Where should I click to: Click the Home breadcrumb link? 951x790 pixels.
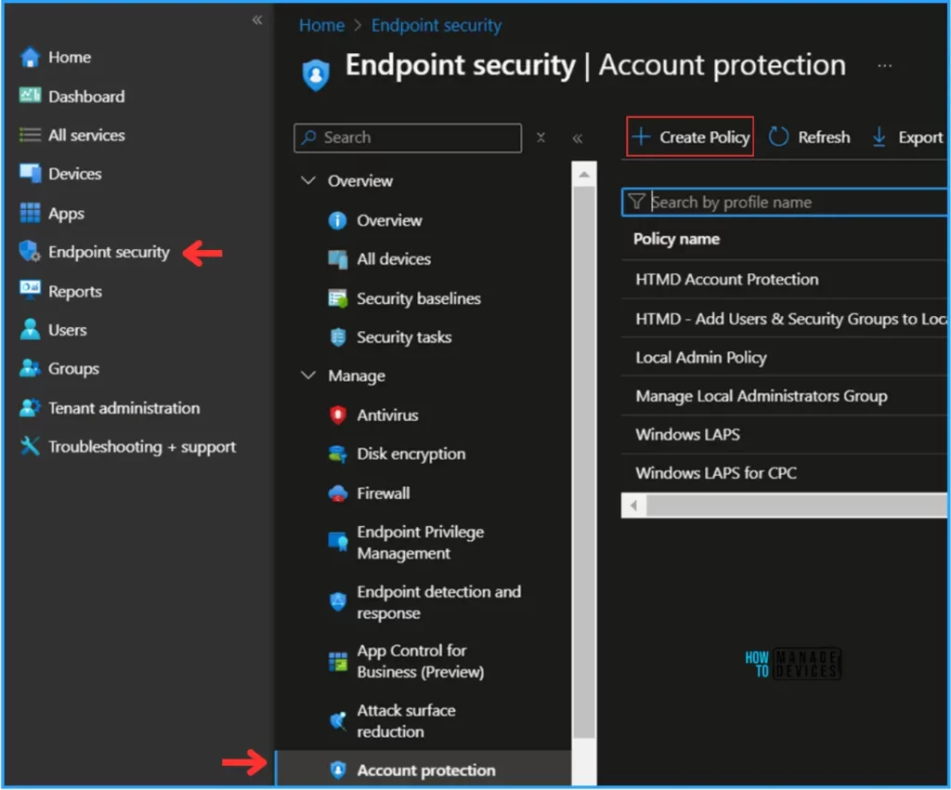coord(321,25)
